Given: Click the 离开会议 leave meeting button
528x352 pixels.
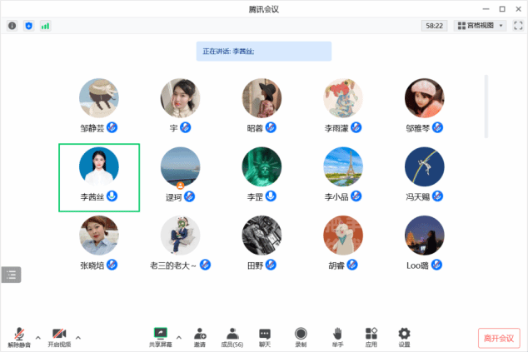Looking at the screenshot, I should point(500,338).
